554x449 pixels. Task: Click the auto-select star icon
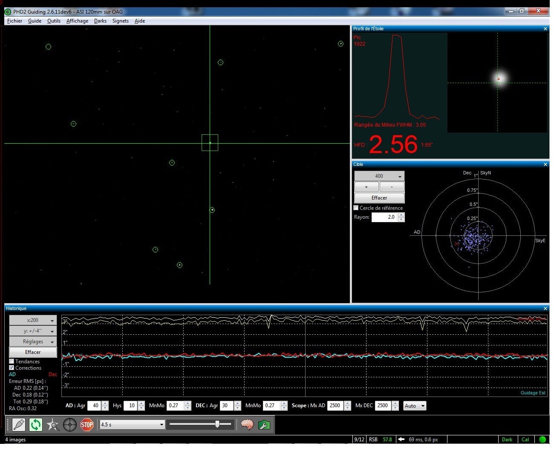click(53, 424)
